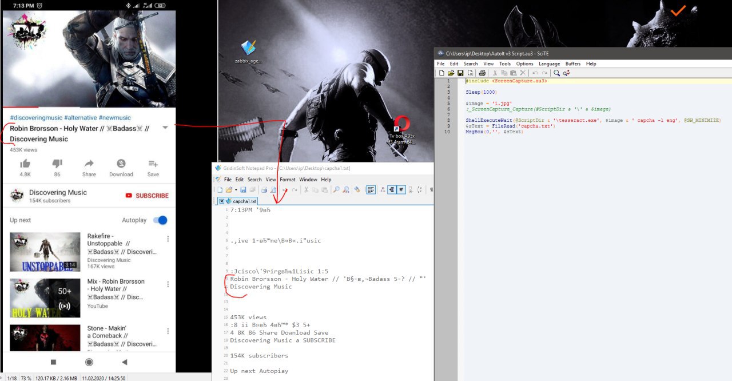Tap #alternative hashtag link
The image size is (732, 381).
tap(80, 117)
